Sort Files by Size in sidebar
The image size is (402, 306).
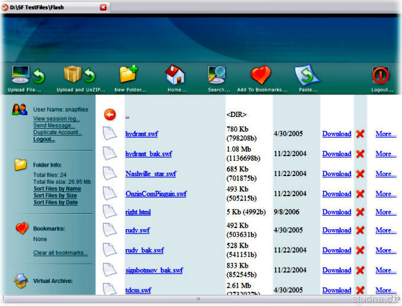55,196
